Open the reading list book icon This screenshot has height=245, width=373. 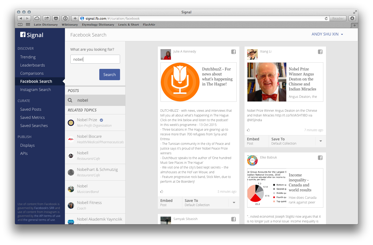[20, 25]
